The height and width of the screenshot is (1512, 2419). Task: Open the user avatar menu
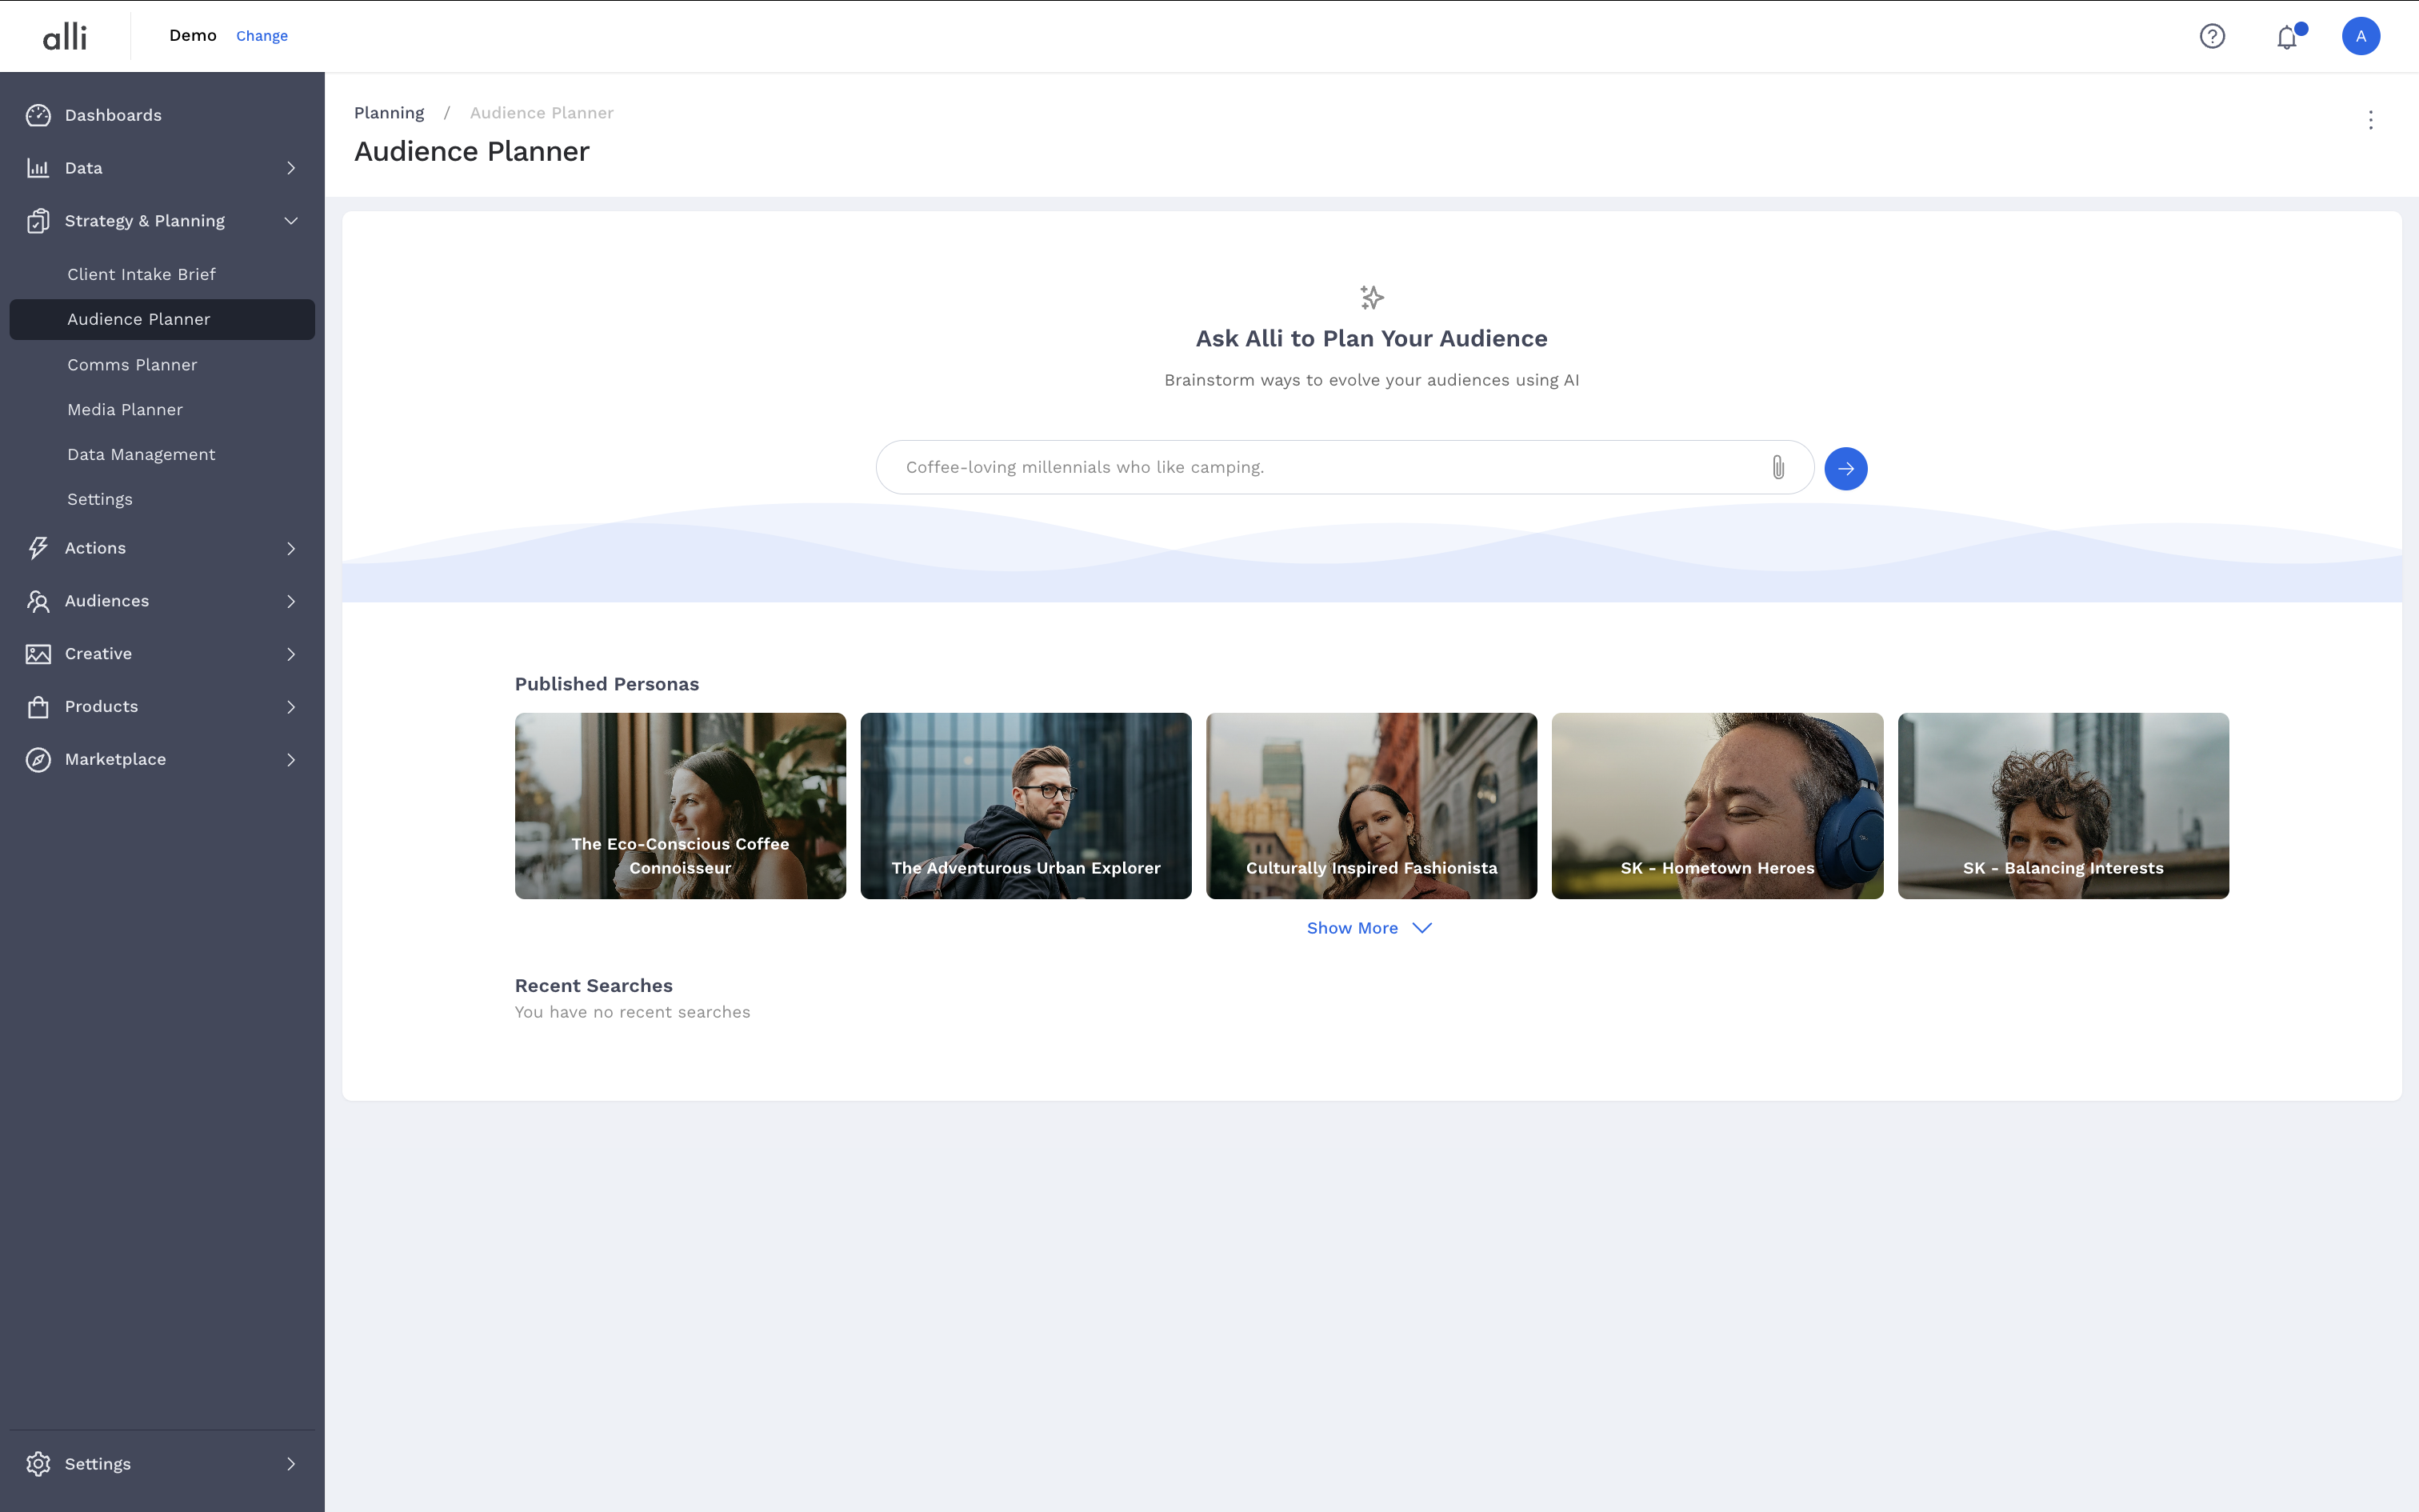(x=2360, y=36)
